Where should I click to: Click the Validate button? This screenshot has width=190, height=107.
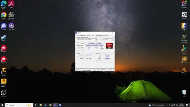pyautogui.click(x=103, y=70)
